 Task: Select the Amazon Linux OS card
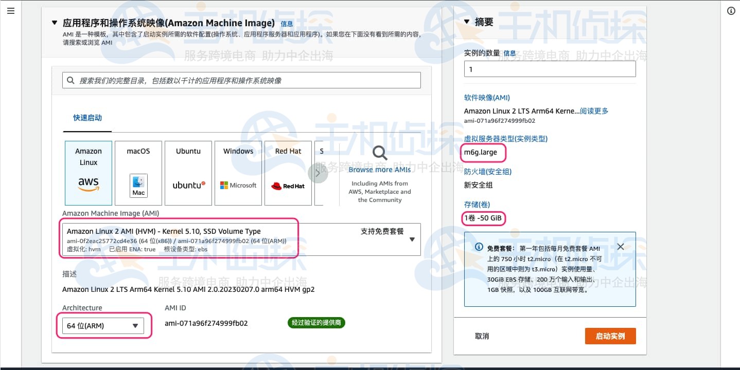(x=88, y=173)
